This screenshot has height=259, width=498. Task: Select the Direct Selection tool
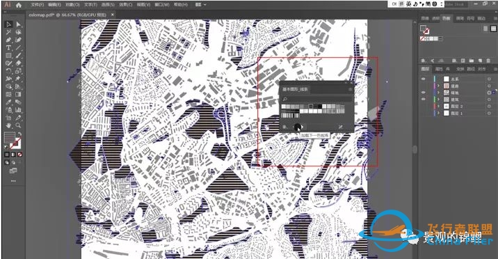(x=18, y=24)
